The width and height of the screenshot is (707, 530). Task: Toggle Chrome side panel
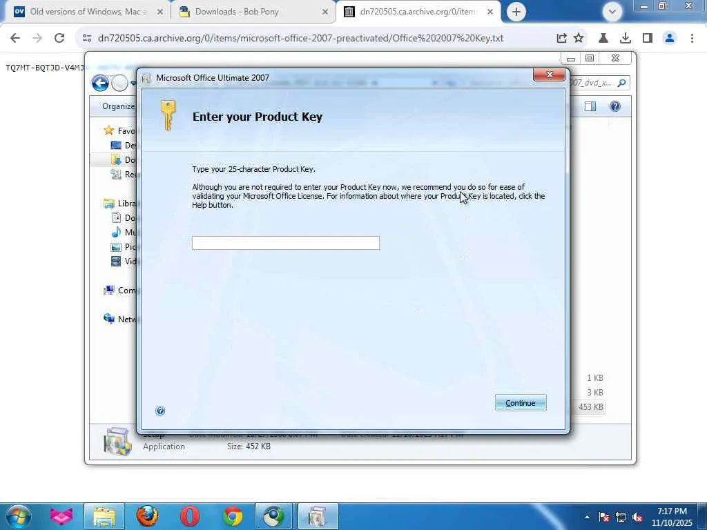click(x=648, y=39)
